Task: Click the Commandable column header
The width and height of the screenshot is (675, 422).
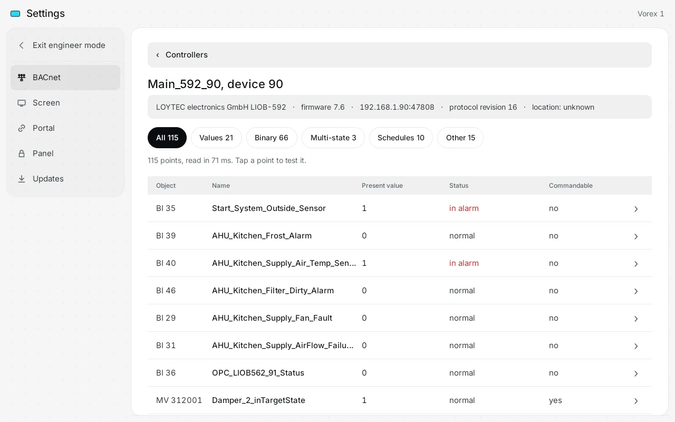Action: (x=571, y=186)
